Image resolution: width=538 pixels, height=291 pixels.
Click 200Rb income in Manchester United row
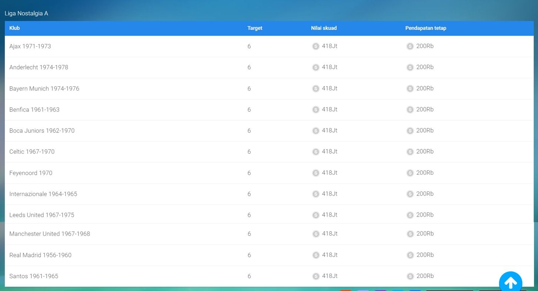[x=425, y=234]
